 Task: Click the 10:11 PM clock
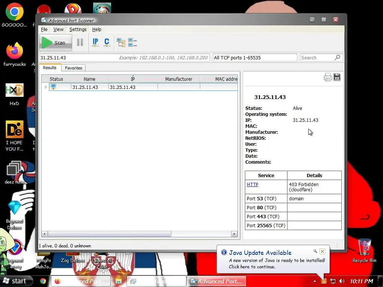362,281
